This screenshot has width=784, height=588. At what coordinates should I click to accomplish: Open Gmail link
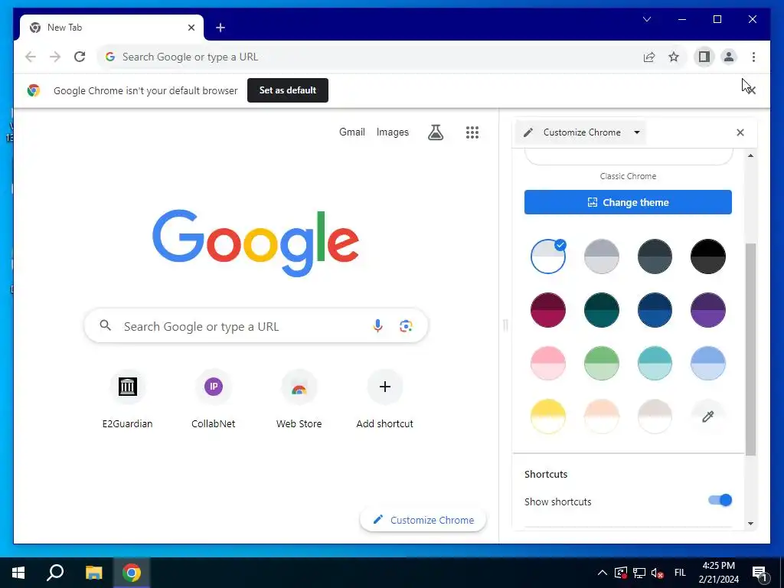pyautogui.click(x=352, y=132)
